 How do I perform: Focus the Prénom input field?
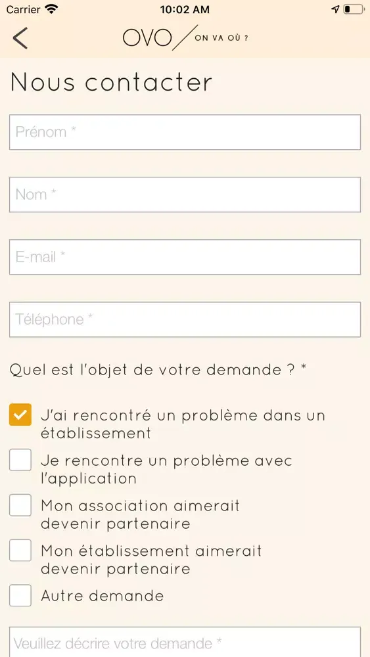pos(185,132)
